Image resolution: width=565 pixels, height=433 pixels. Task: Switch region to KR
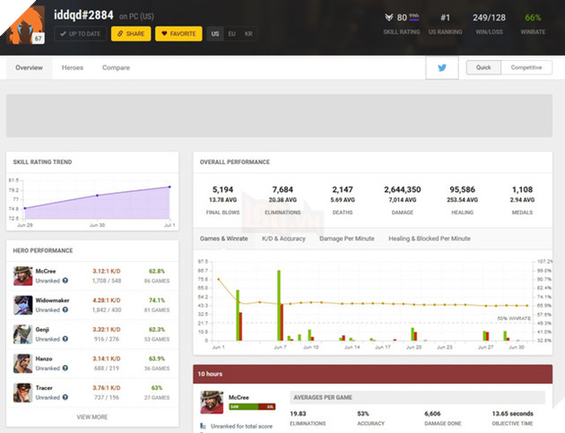248,34
